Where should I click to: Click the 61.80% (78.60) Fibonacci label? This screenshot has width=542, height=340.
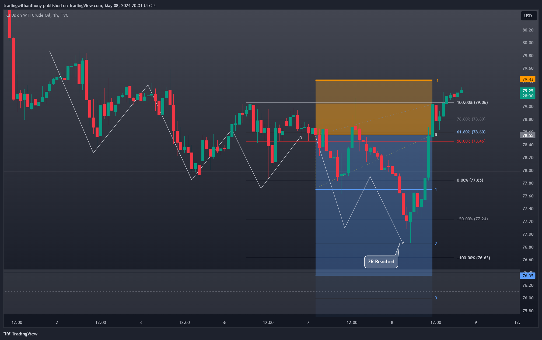pos(471,132)
